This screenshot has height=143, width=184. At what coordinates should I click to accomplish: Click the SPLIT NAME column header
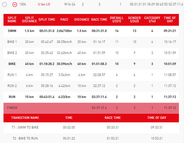pos(12,20)
